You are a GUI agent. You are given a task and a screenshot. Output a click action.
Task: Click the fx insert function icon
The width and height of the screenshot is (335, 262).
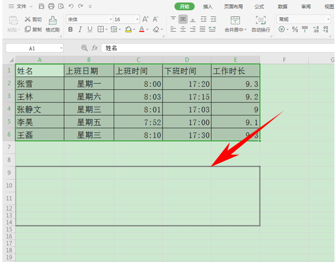pos(95,48)
